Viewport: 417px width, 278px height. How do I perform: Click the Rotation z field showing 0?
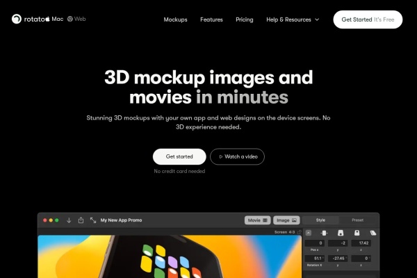point(361,259)
